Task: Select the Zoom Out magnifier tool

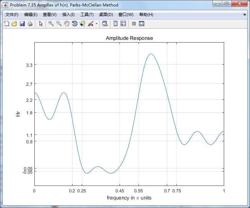Action: (59, 23)
